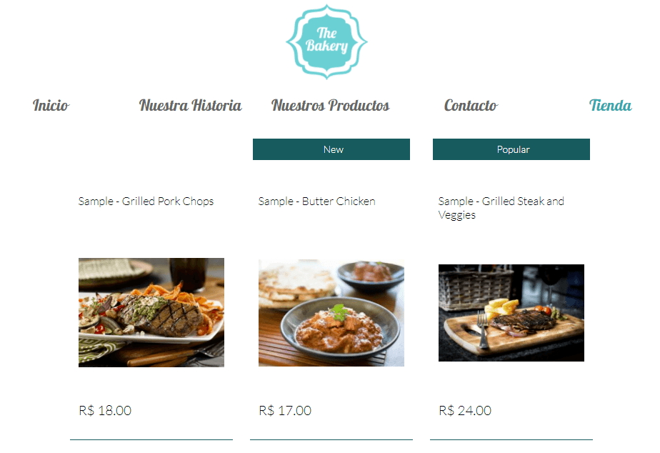View the grilled steak board photo

point(511,313)
